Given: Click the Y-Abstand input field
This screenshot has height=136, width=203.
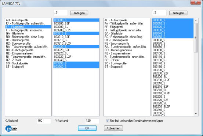Looking at the screenshot, I should coord(92,121).
